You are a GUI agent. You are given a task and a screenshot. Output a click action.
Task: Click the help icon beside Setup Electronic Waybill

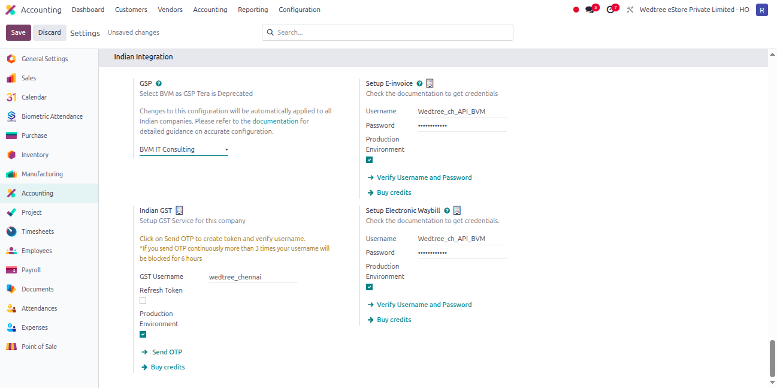[x=447, y=210]
